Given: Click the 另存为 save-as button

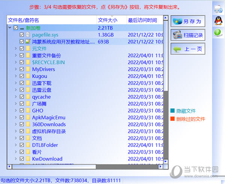Looking at the screenshot, I should (188, 21).
